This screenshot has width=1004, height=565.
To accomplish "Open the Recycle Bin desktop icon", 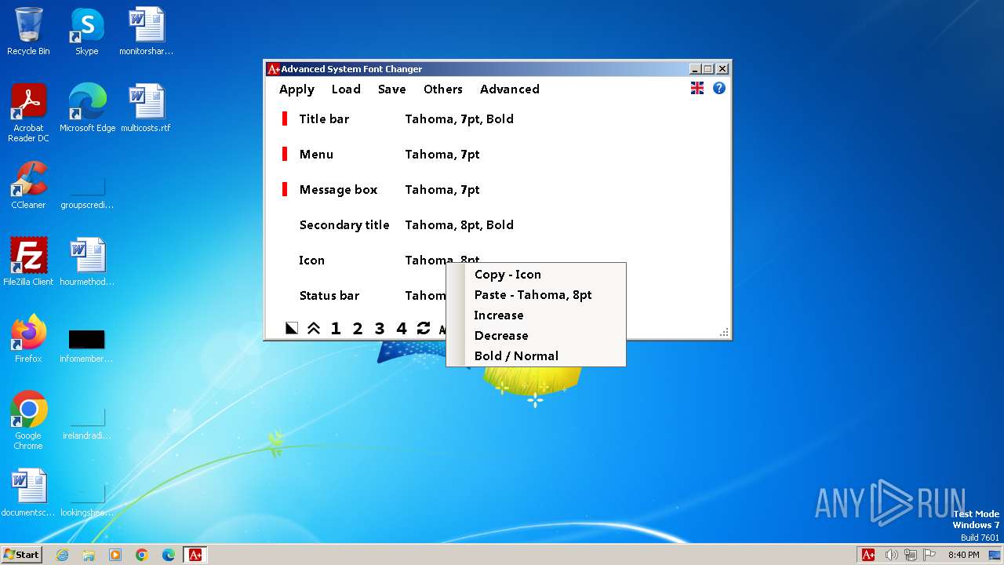I will (28, 32).
